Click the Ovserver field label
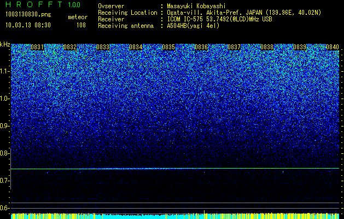Viewport: 344px width, 219px height. coord(111,6)
